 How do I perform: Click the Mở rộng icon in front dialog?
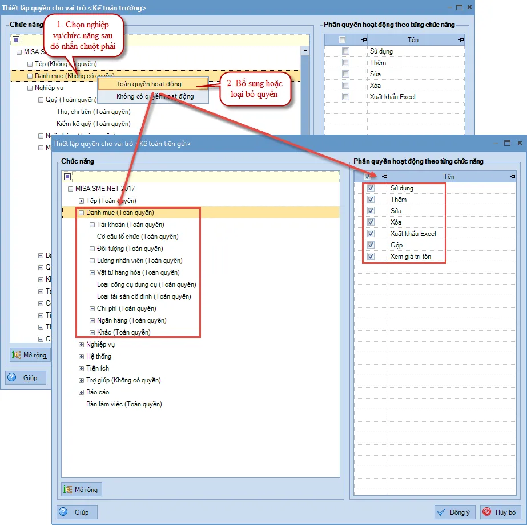(69, 489)
